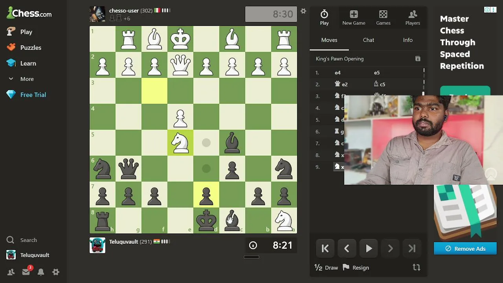Select the New Game tab
The width and height of the screenshot is (503, 283).
click(354, 18)
